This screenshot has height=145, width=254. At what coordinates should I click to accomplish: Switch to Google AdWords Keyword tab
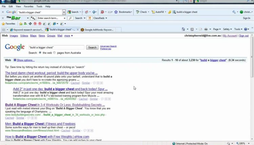point(97,30)
